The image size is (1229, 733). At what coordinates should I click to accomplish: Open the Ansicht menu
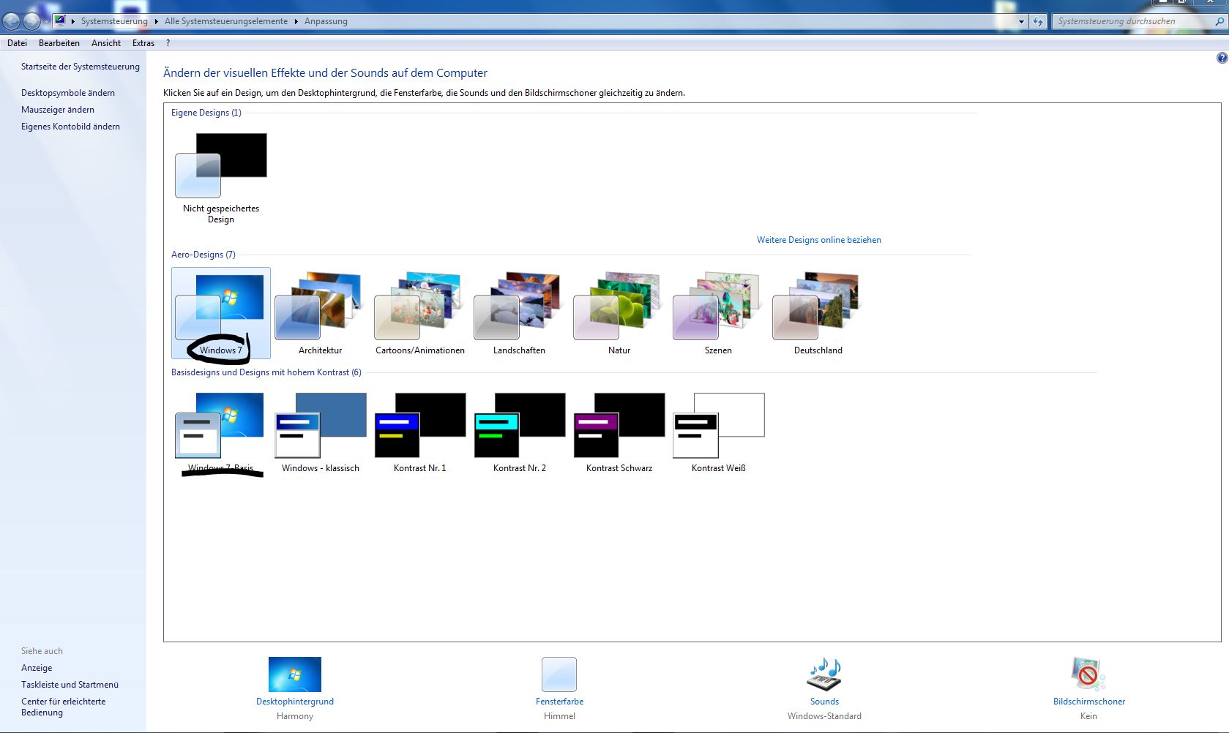(x=106, y=43)
